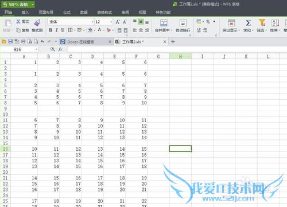Screen dimensions: 287x207
Task: Redo last action
Action: pos(49,41)
